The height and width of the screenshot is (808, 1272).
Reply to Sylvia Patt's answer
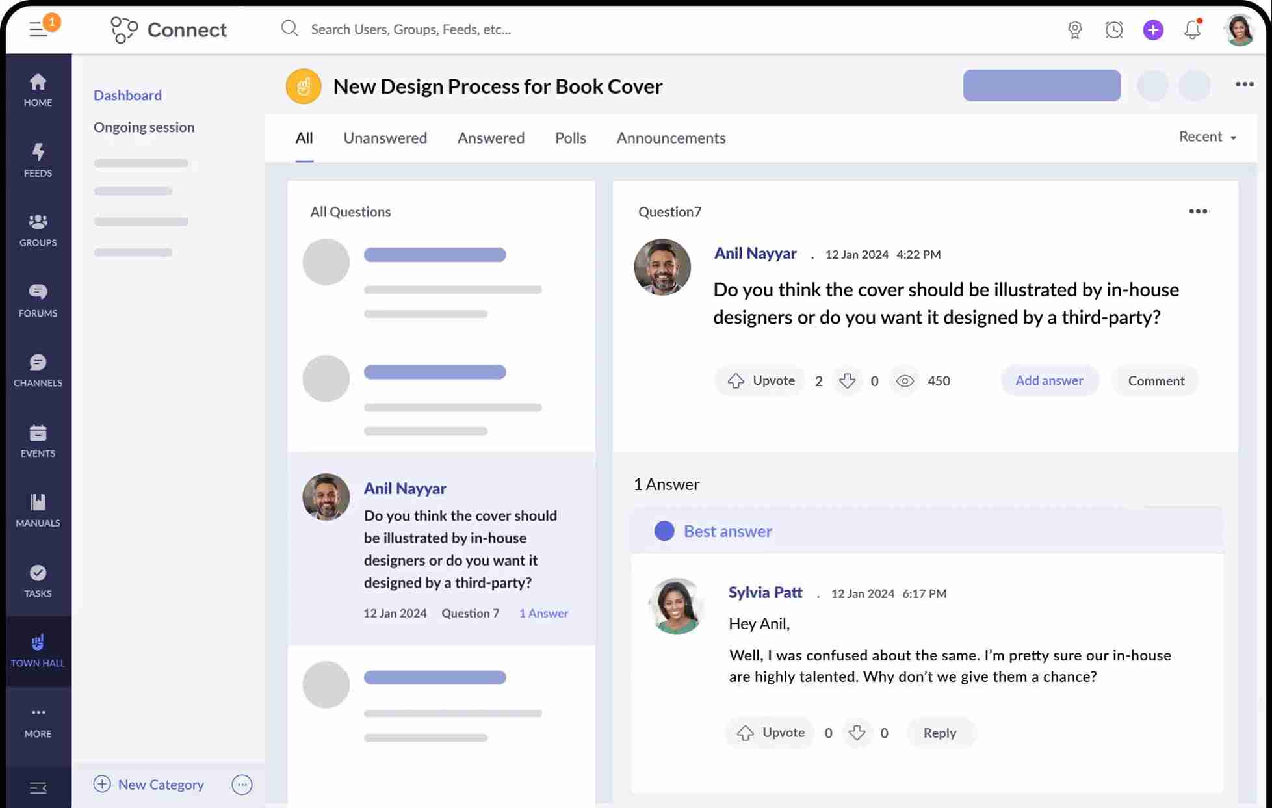pyautogui.click(x=940, y=733)
